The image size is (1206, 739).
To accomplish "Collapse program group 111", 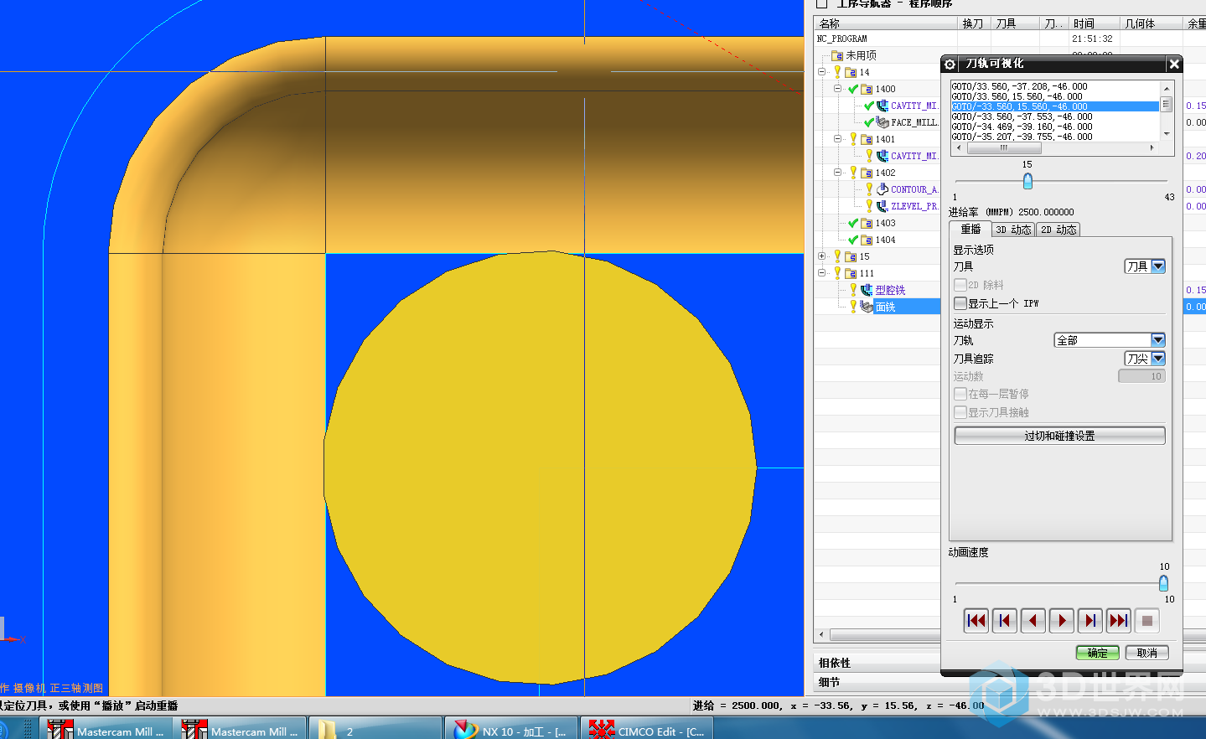I will (x=822, y=273).
